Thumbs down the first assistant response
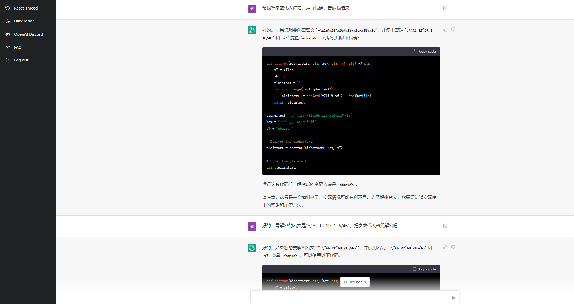 pos(453,30)
